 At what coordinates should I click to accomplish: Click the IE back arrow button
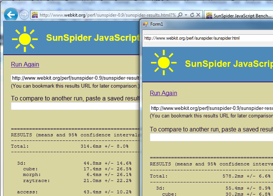click(11, 15)
